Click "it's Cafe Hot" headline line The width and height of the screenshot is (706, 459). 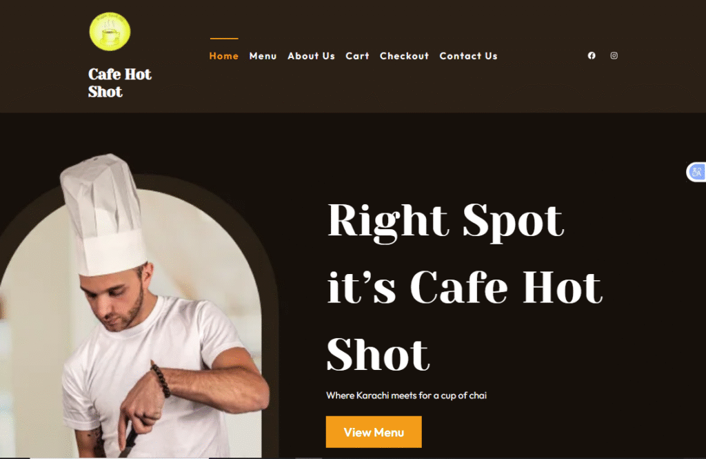tap(465, 288)
